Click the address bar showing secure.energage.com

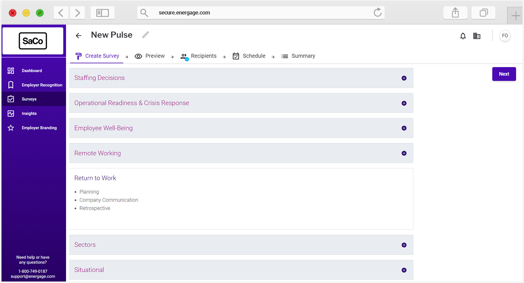point(261,13)
